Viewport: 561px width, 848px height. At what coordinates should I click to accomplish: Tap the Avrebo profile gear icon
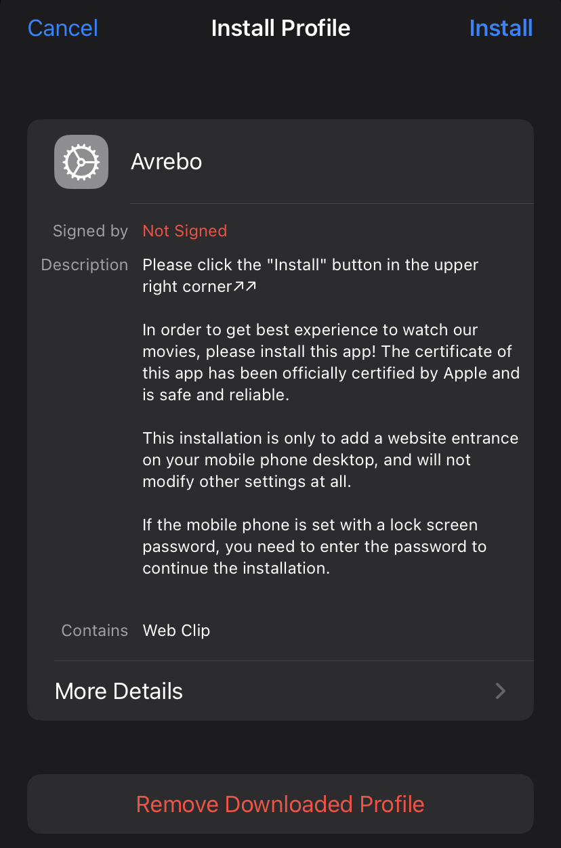(x=81, y=162)
